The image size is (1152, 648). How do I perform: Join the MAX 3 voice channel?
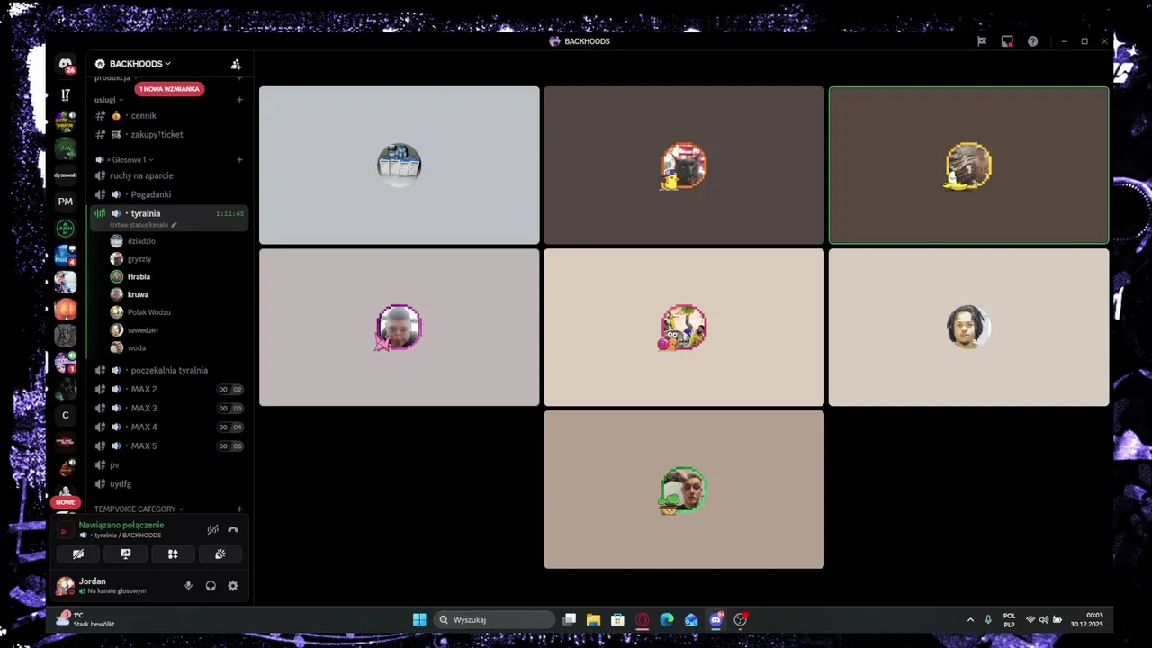[169, 408]
